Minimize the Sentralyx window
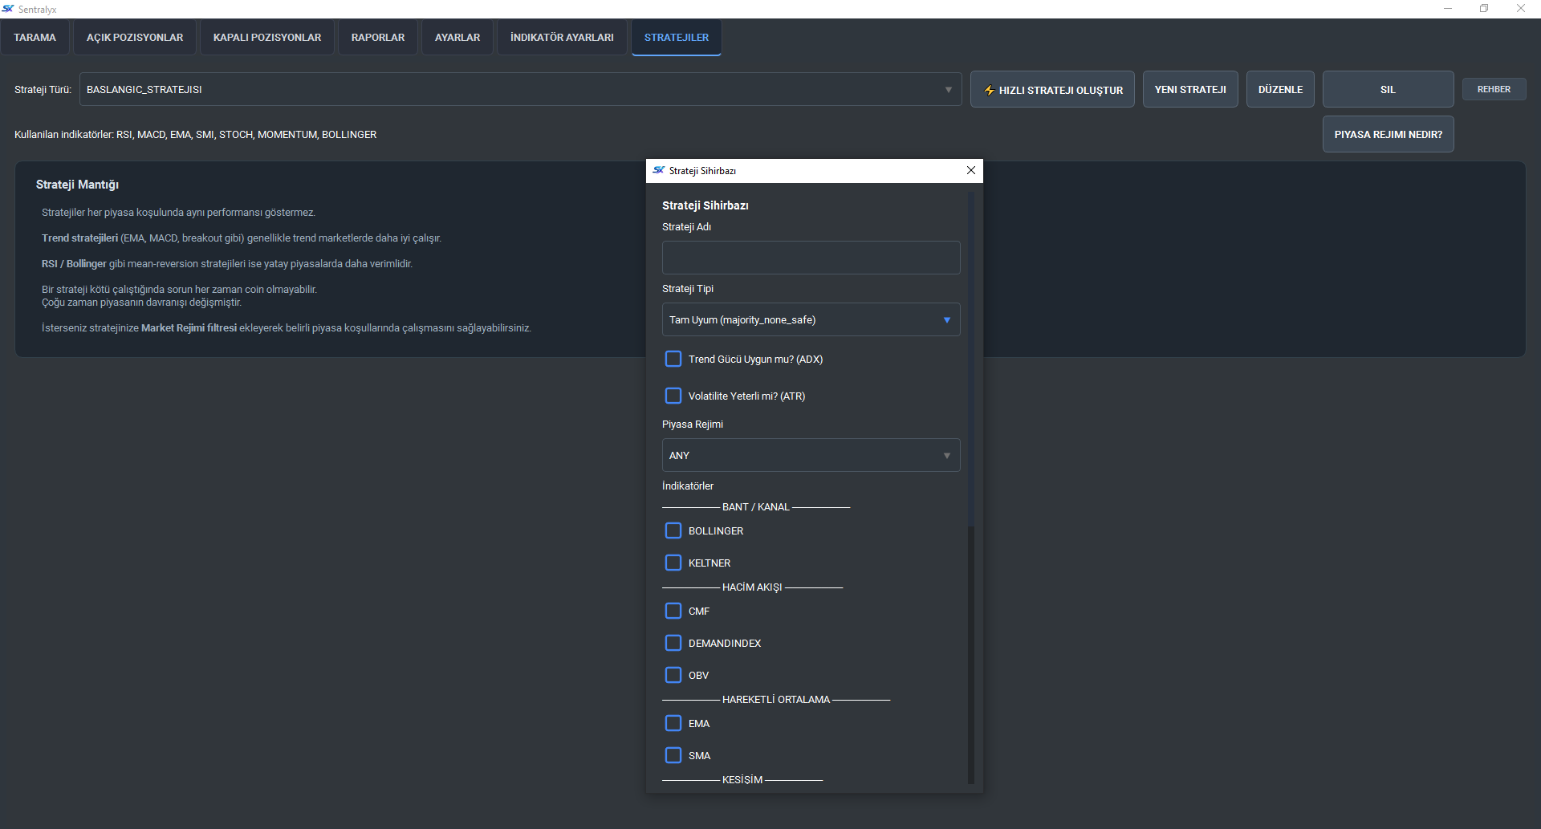This screenshot has width=1541, height=829. (x=1448, y=9)
